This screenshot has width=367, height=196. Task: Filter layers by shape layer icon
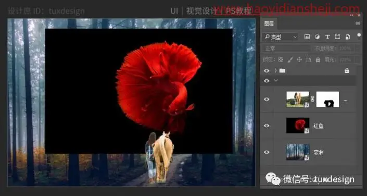pos(337,37)
